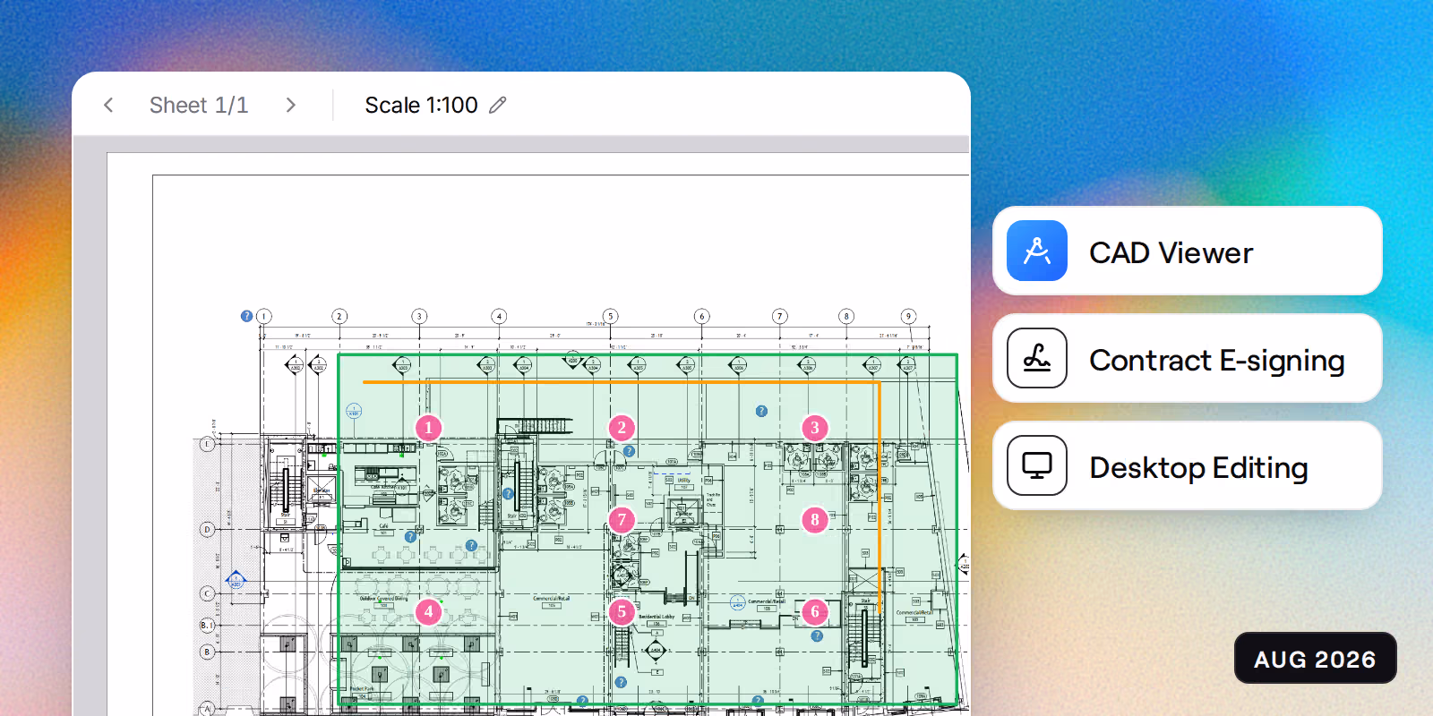This screenshot has width=1433, height=716.
Task: Select pink annotation marker 4
Action: tap(429, 612)
